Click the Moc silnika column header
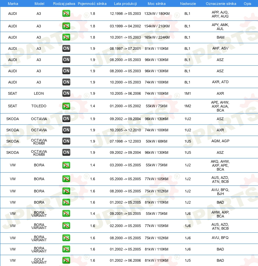This screenshot has width=258, height=266. click(x=157, y=4)
